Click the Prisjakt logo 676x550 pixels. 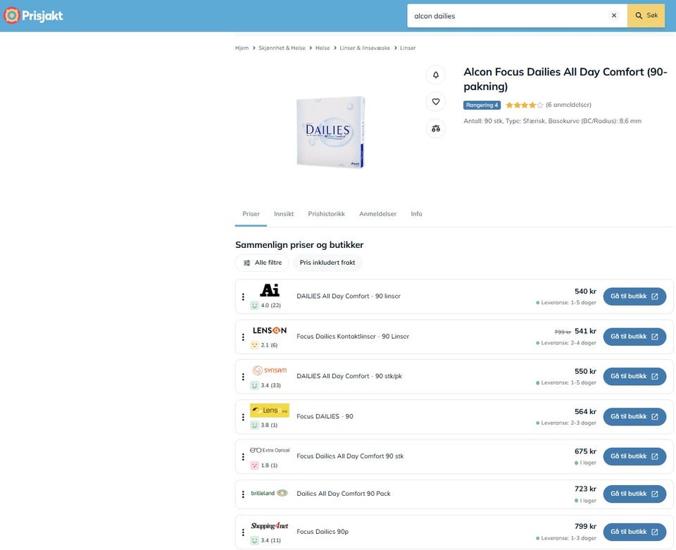[x=33, y=15]
